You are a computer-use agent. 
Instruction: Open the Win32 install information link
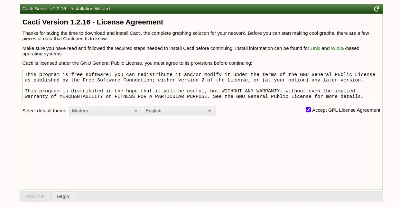click(x=338, y=48)
